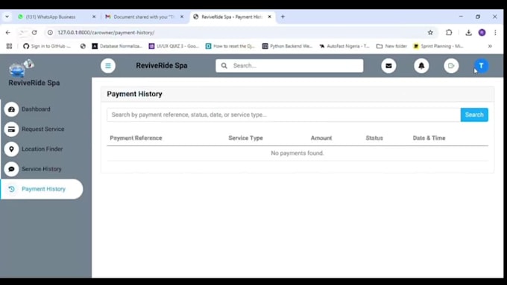Click the Service History chat icon

coord(11,169)
